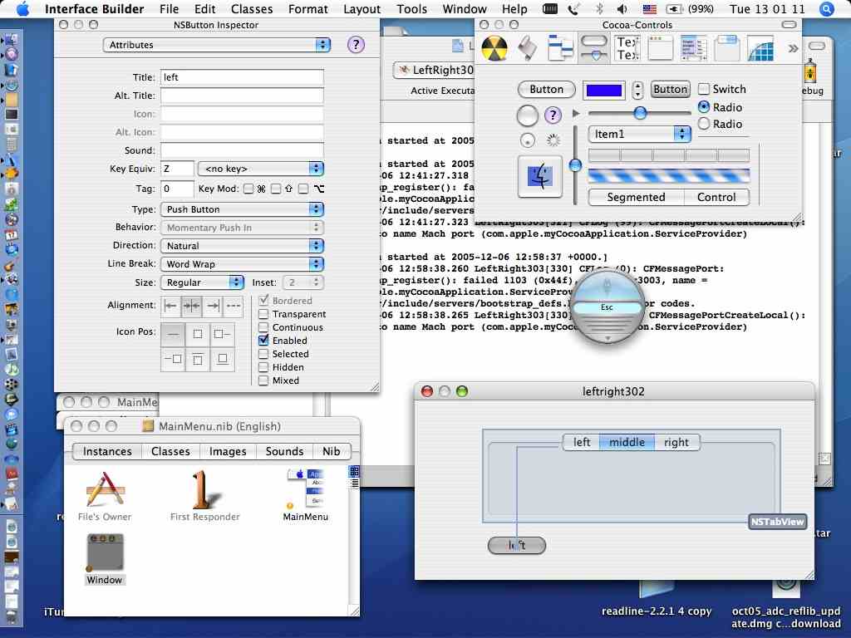Click the spinning progress indicator in palette

553,140
